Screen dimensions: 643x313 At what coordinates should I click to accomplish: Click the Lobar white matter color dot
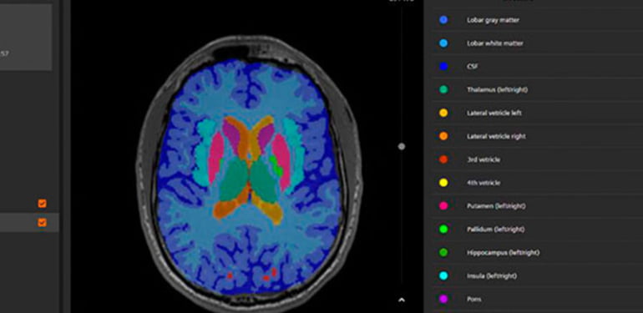(x=443, y=43)
